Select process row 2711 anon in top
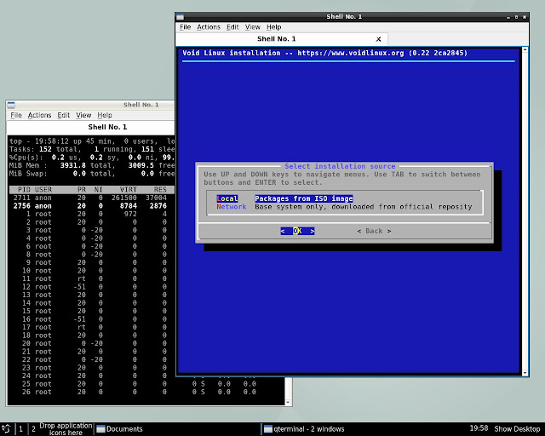The height and width of the screenshot is (436, 545). [92, 198]
